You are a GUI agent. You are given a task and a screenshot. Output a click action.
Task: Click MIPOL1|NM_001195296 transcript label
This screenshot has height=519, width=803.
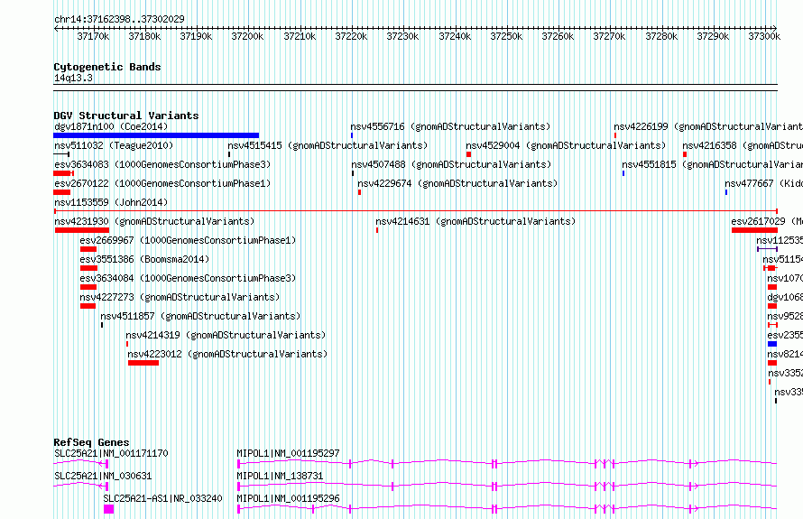point(289,498)
